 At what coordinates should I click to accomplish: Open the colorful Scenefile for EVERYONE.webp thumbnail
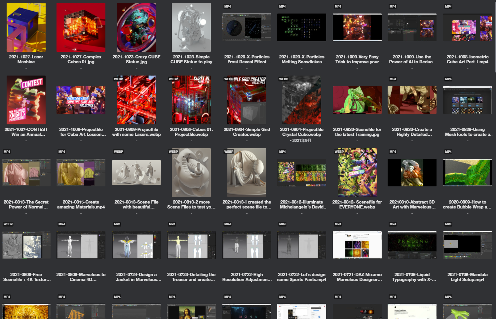[357, 173]
